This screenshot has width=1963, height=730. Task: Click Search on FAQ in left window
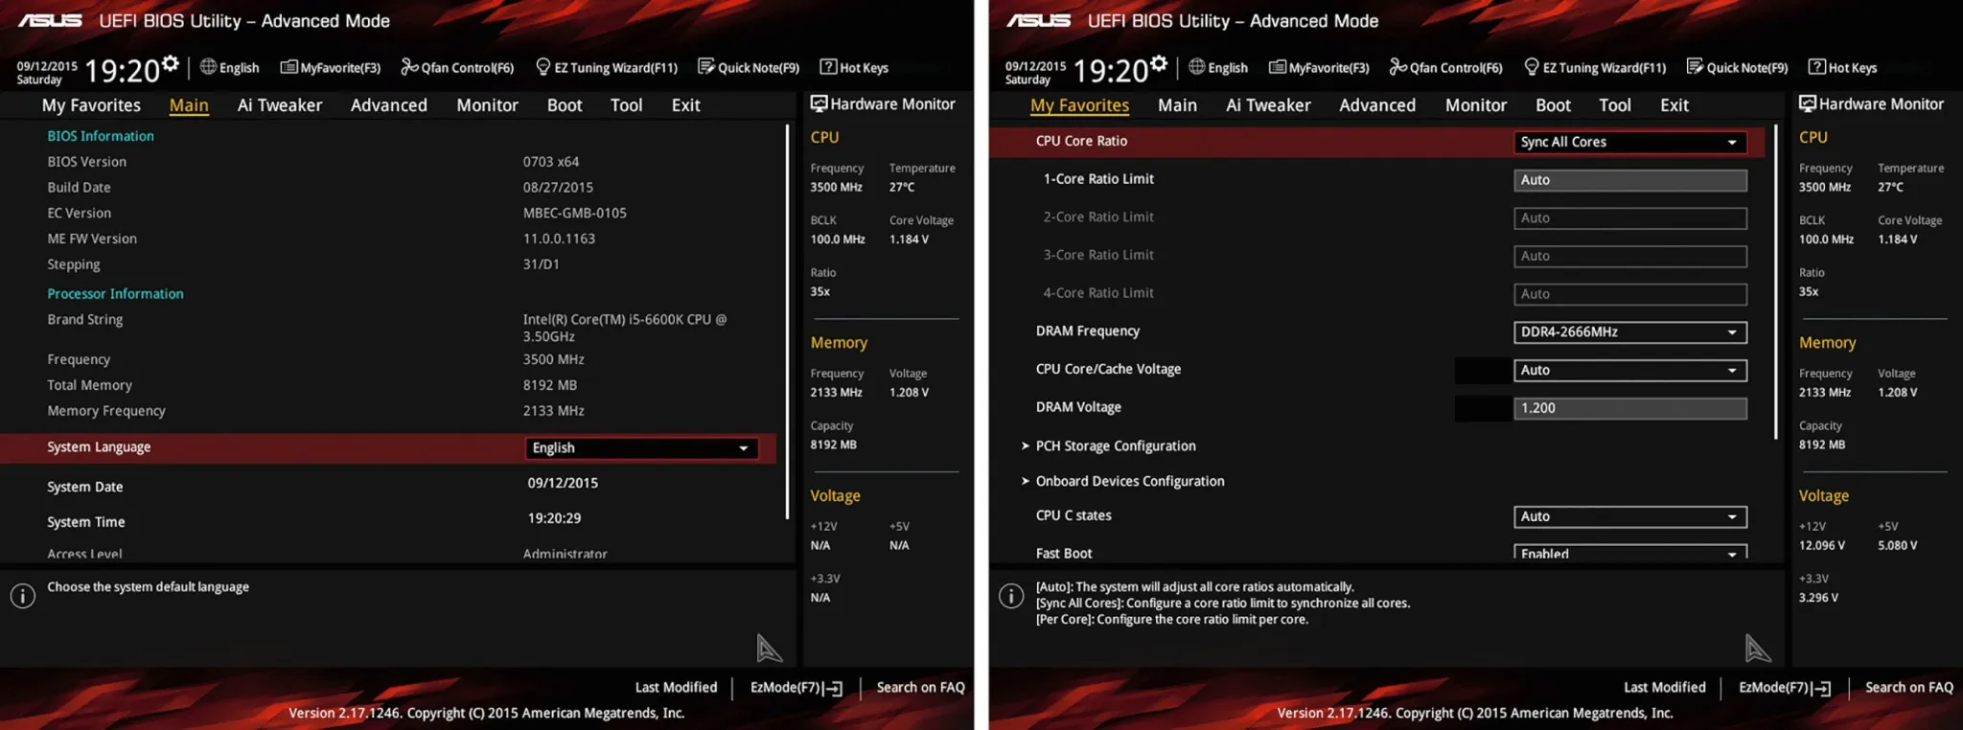tap(920, 687)
